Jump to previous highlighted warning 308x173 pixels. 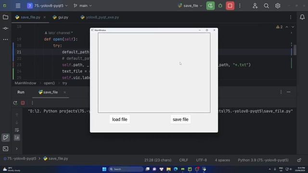click(x=287, y=27)
